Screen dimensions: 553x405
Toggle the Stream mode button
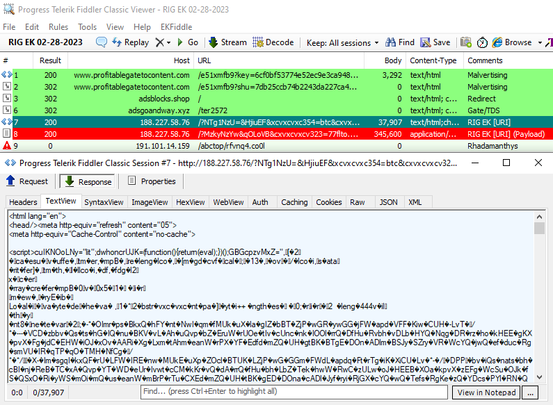(227, 42)
